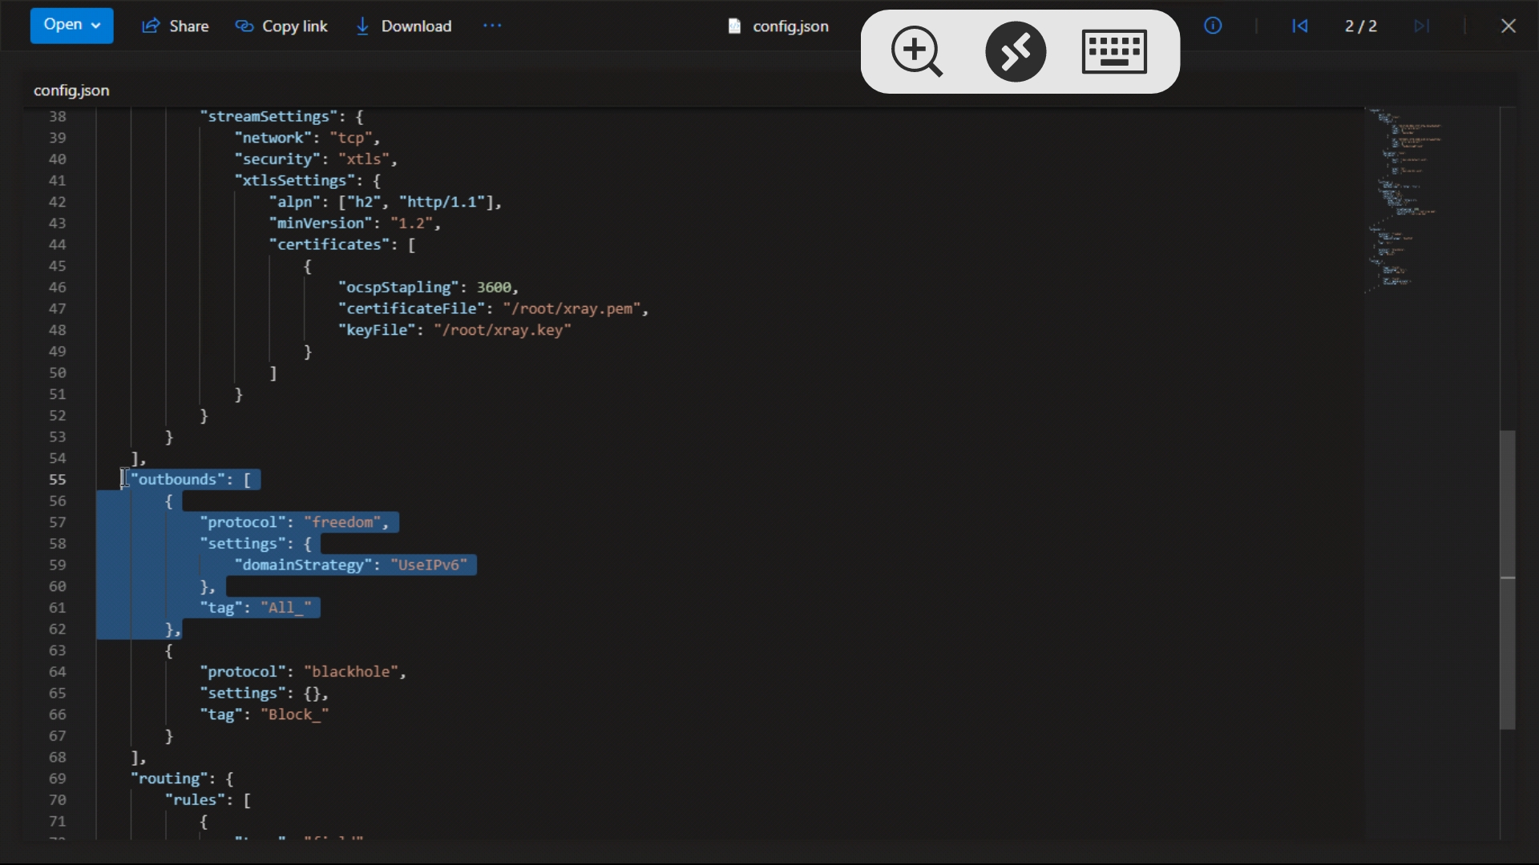Screen dimensions: 1539x865
Task: Open the More options menu
Action: point(492,25)
